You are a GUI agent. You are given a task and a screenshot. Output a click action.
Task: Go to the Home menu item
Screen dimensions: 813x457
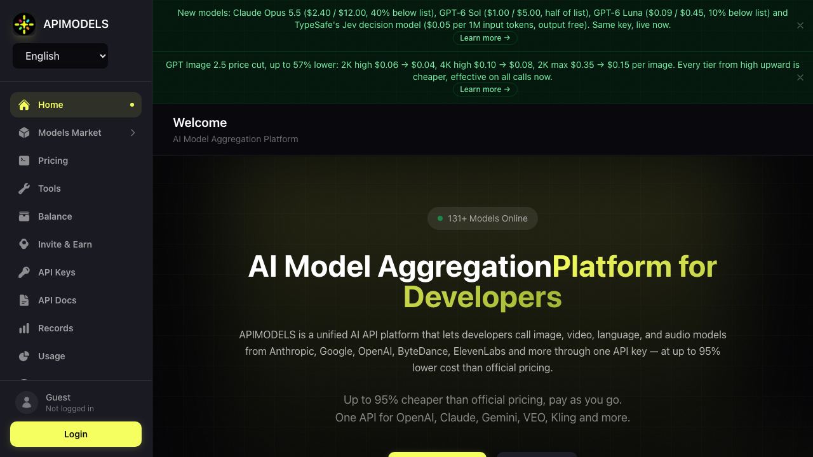click(76, 105)
